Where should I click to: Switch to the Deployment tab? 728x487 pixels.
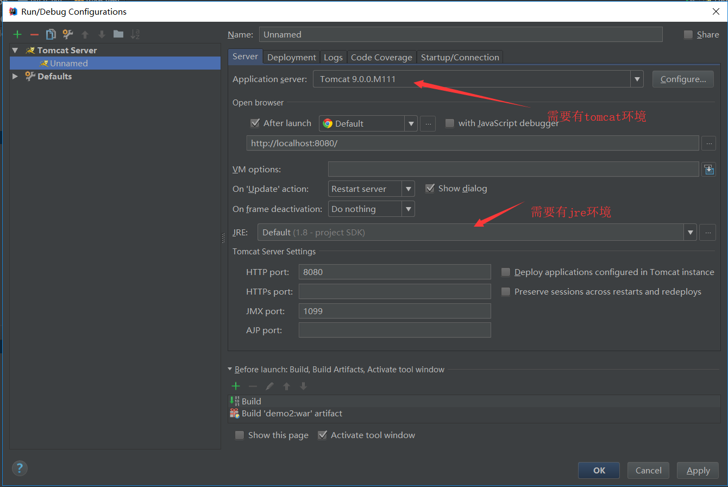292,57
